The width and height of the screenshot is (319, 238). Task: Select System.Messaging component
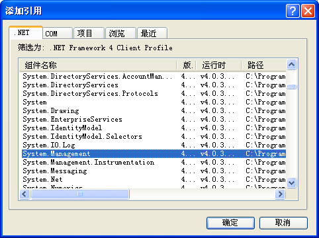pos(154,171)
